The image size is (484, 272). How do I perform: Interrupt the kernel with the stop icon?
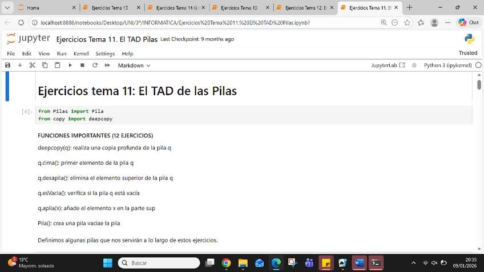pyautogui.click(x=82, y=65)
